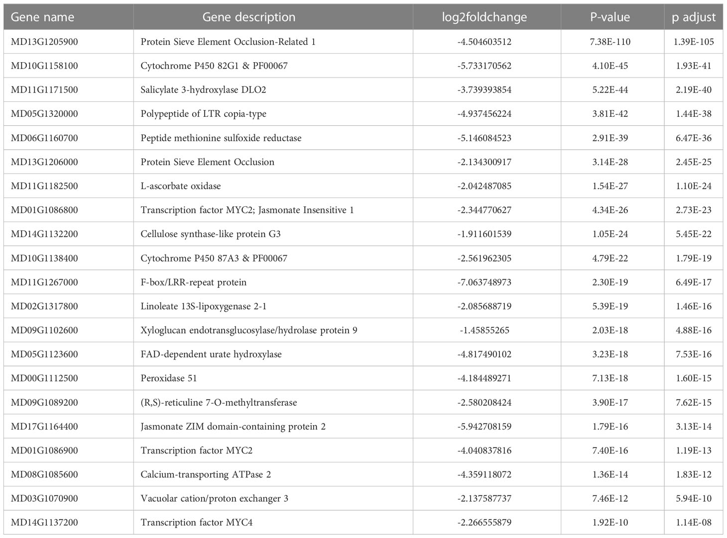This screenshot has height=538, width=727.
Task: Select gene name MD05G1320000
Action: [x=44, y=114]
